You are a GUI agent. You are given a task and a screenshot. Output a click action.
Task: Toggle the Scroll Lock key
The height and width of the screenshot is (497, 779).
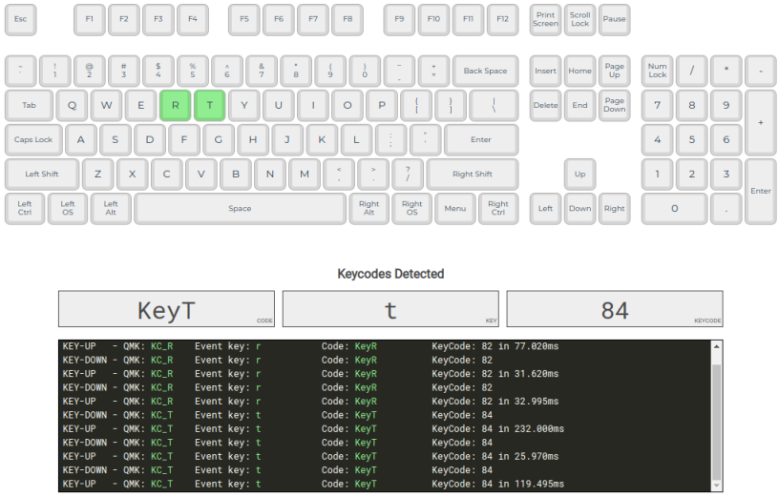tap(579, 18)
